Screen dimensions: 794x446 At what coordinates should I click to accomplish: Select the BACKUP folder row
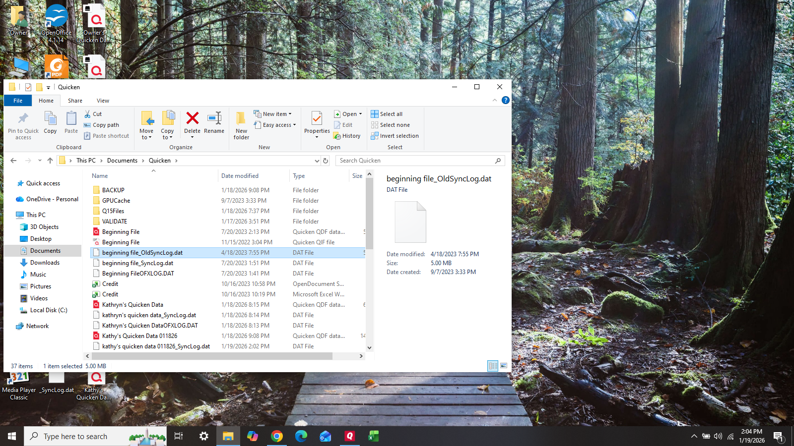228,190
